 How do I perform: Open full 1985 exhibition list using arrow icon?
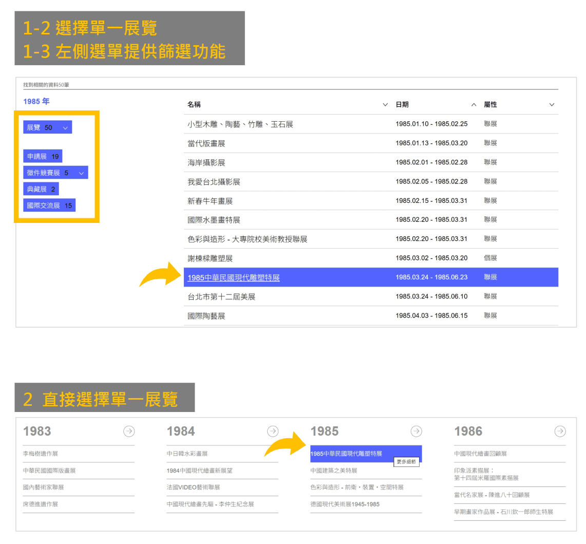[416, 432]
